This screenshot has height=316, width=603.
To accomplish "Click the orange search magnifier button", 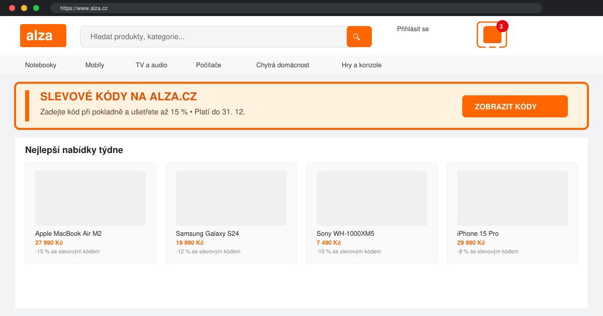I will 359,37.
